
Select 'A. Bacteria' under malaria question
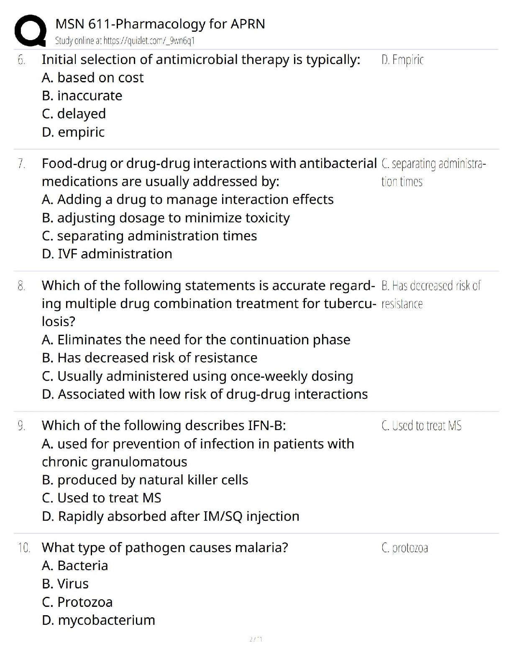coord(75,565)
